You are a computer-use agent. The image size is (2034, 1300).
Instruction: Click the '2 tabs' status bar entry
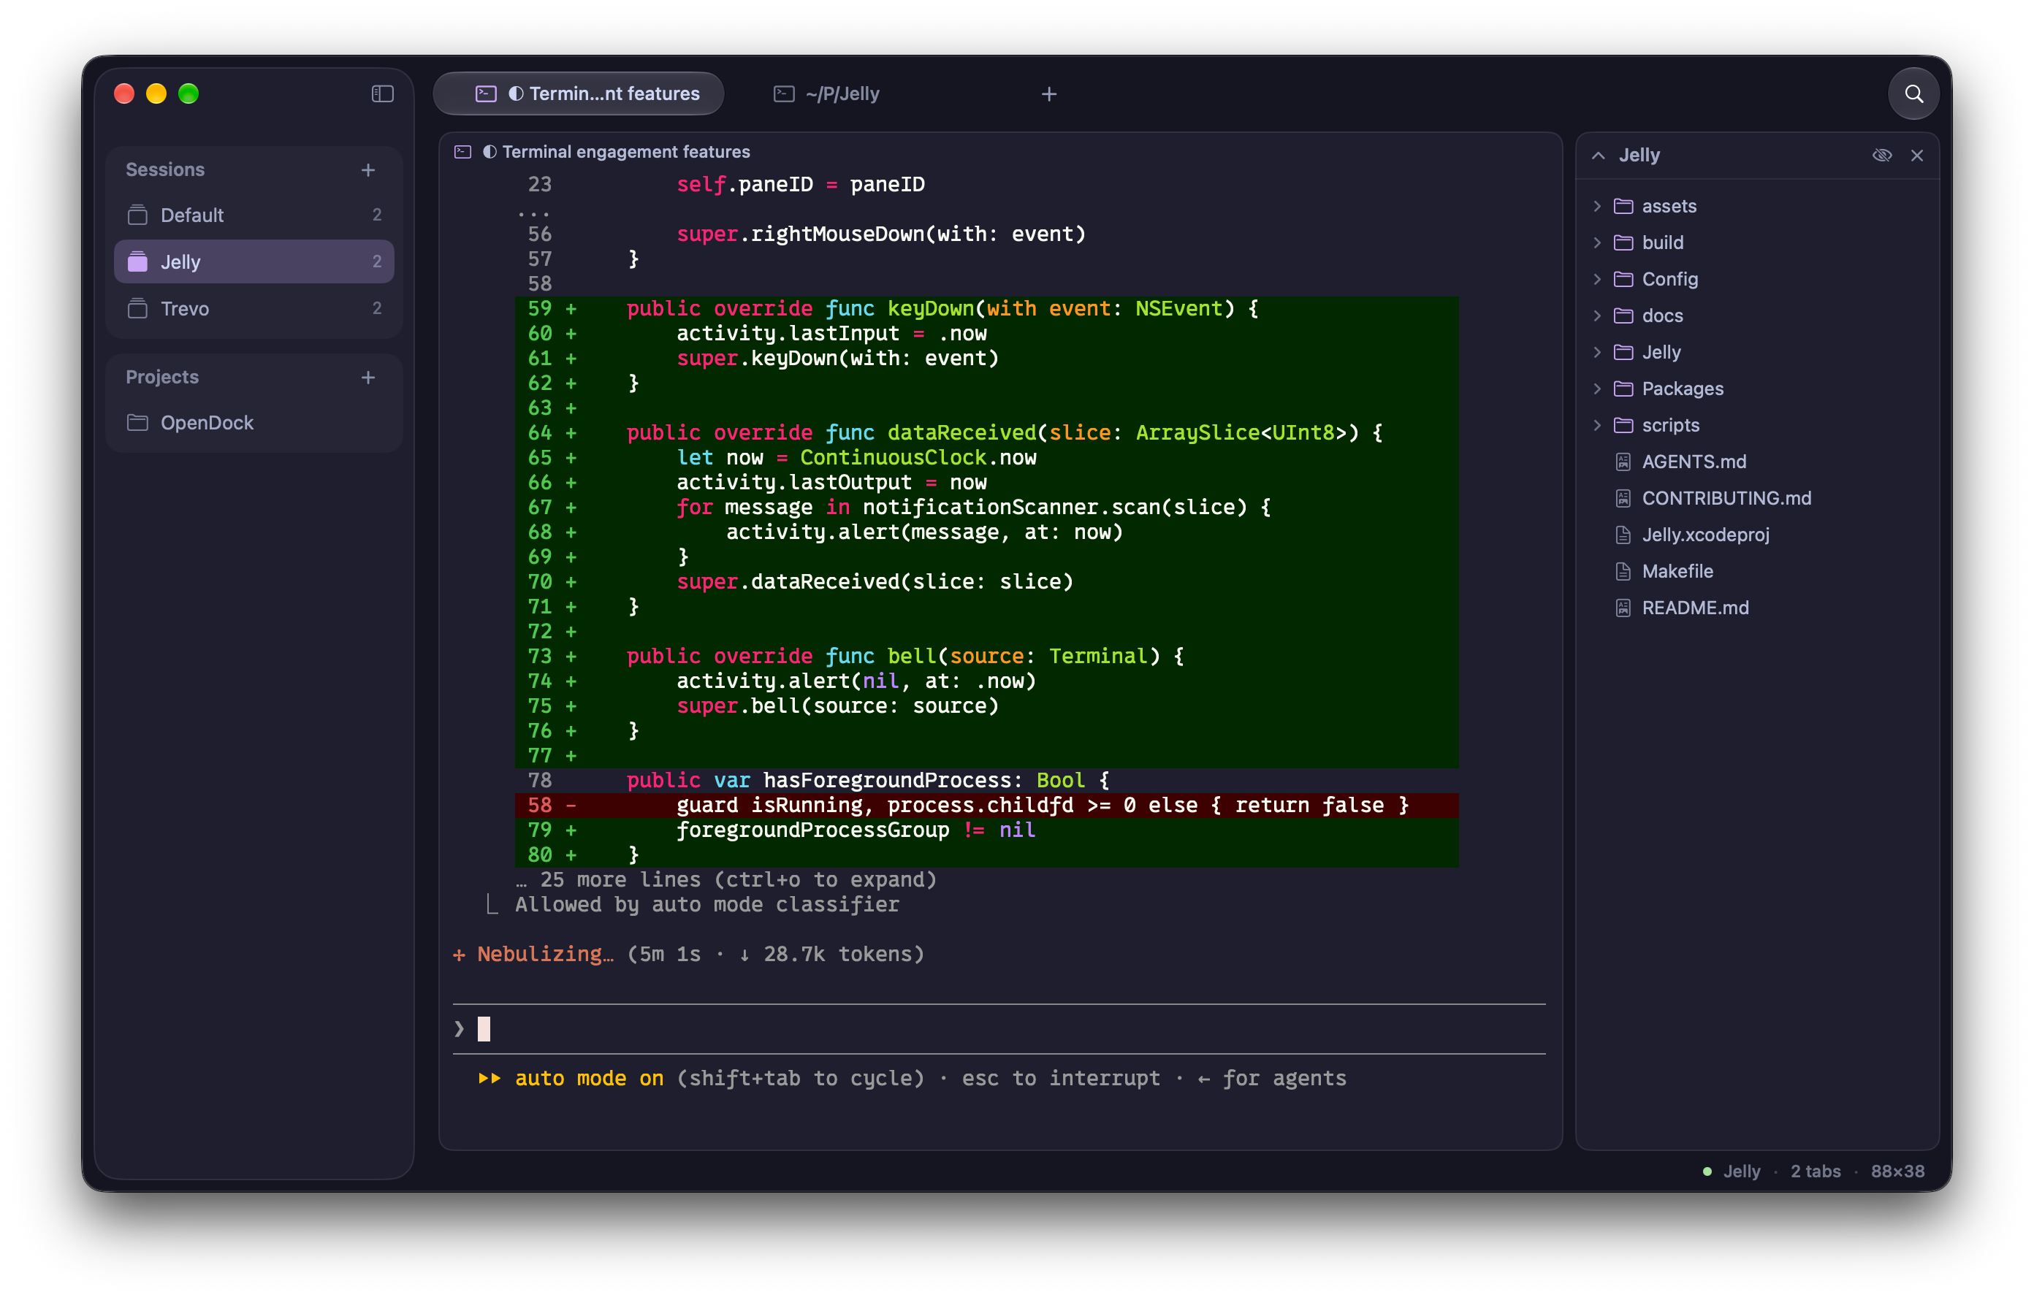(x=1816, y=1171)
